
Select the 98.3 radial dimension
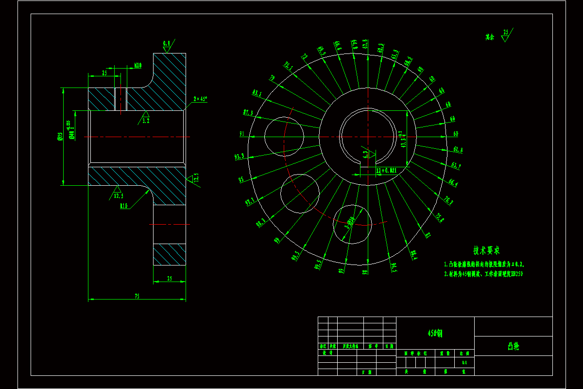click(261, 224)
